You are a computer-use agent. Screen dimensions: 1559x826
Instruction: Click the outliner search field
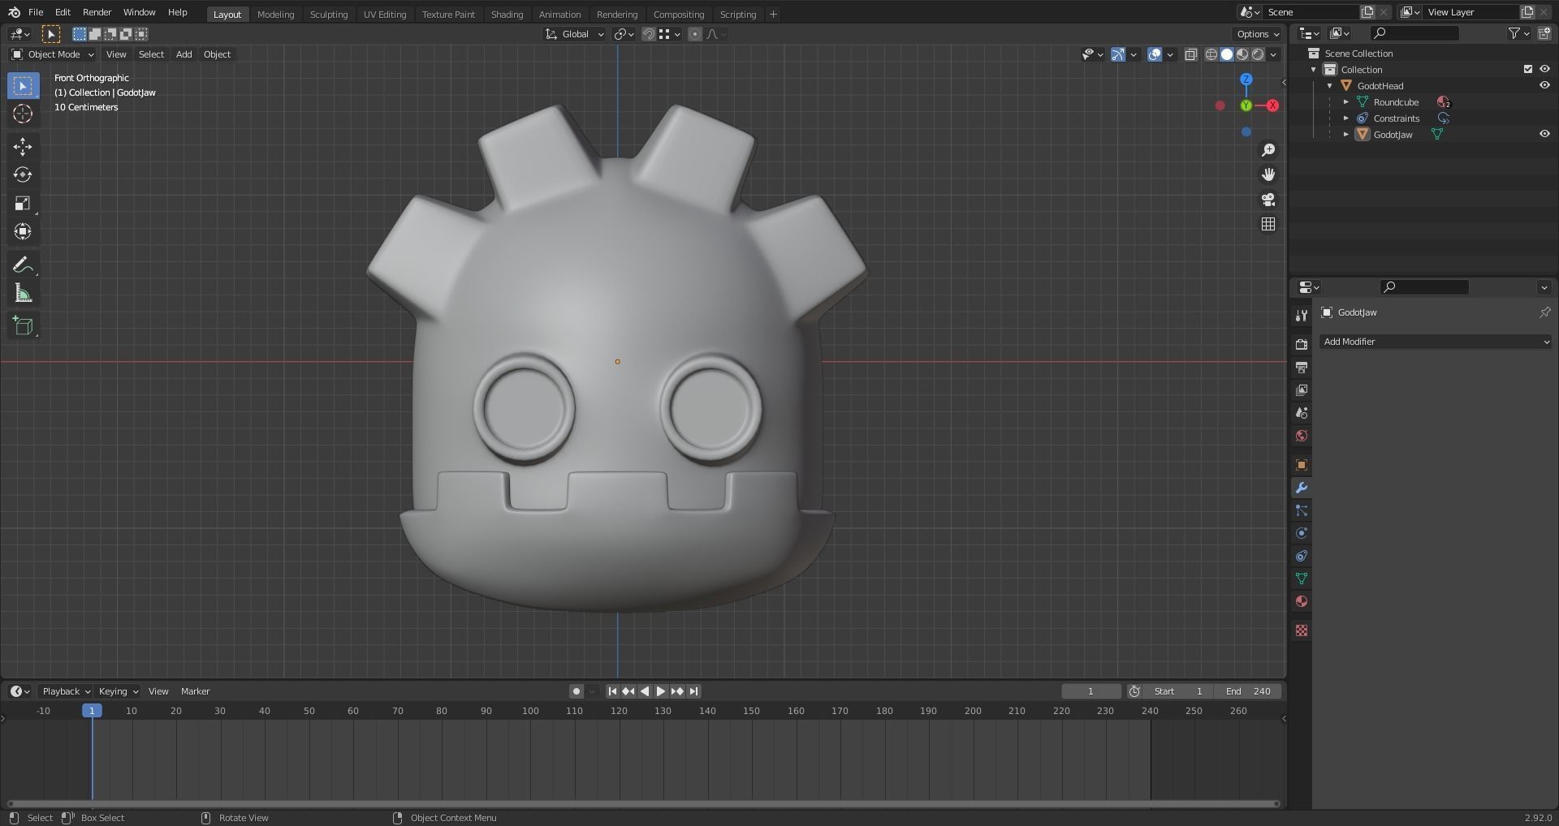pos(1414,33)
